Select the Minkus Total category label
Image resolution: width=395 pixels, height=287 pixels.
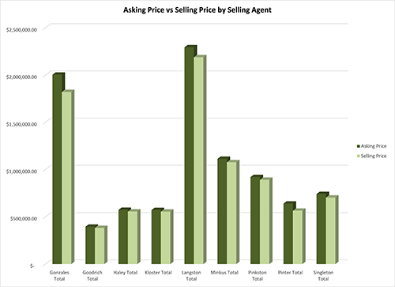click(x=224, y=273)
